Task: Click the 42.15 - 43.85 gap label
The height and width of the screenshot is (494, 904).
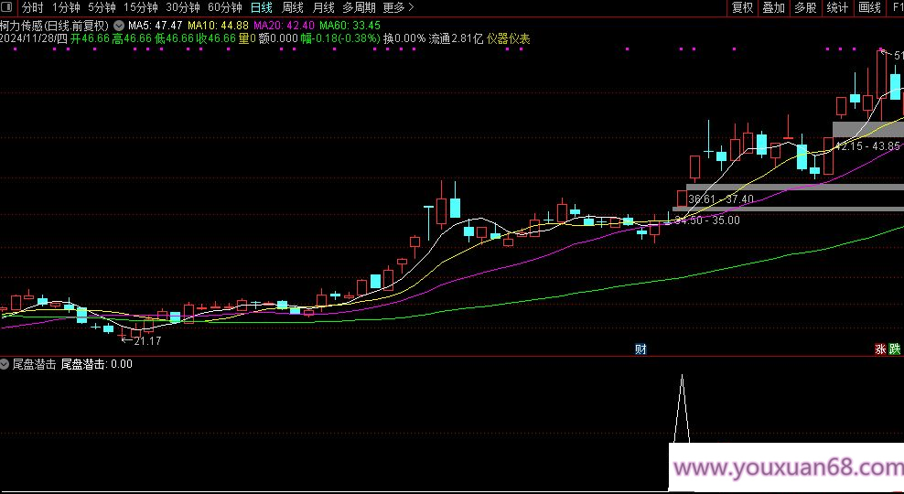Action: 868,146
